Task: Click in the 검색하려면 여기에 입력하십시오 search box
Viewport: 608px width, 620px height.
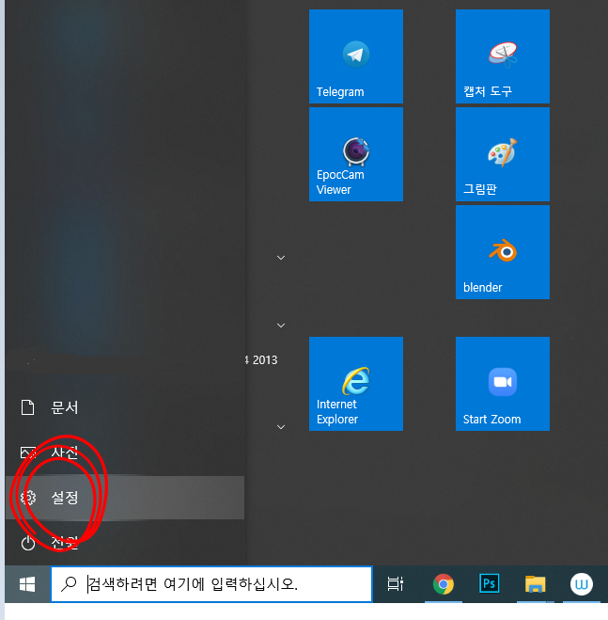Action: tap(211, 584)
